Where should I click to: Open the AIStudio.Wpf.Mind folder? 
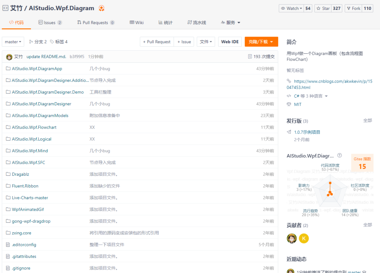tap(30, 150)
